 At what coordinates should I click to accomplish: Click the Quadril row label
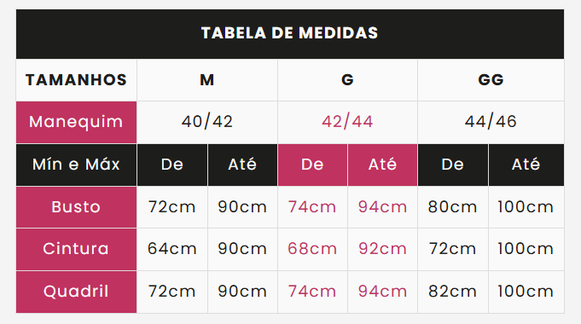[x=76, y=292]
